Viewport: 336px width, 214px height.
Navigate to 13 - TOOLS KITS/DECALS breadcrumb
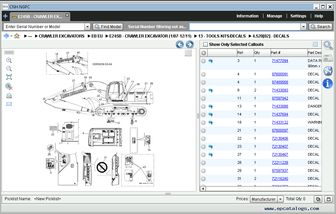(x=222, y=36)
